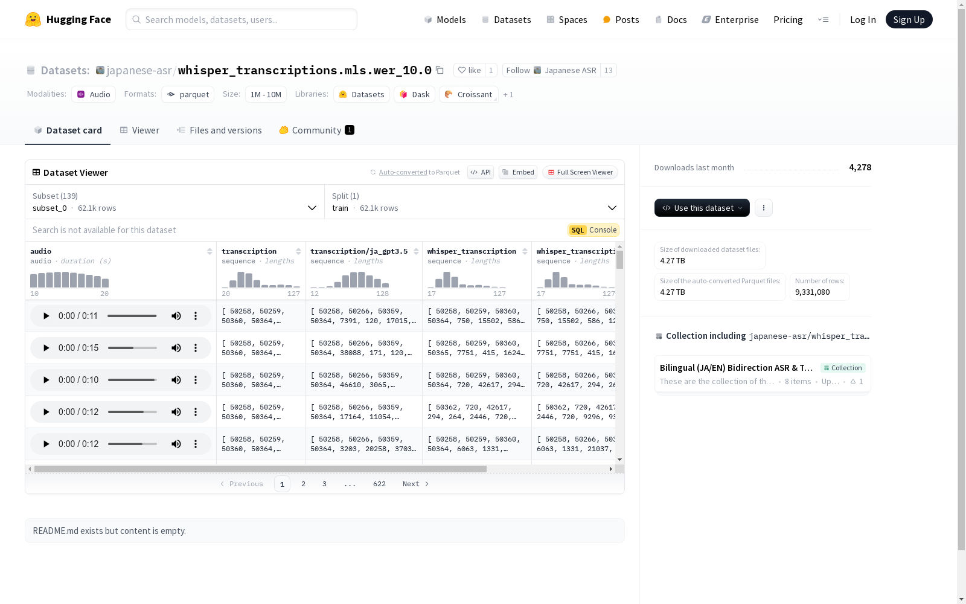Go to the Next page of rows

[416, 484]
